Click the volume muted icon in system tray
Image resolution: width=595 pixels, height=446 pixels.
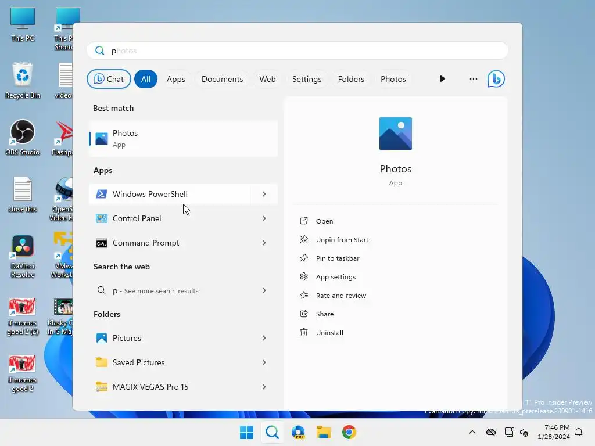click(524, 432)
